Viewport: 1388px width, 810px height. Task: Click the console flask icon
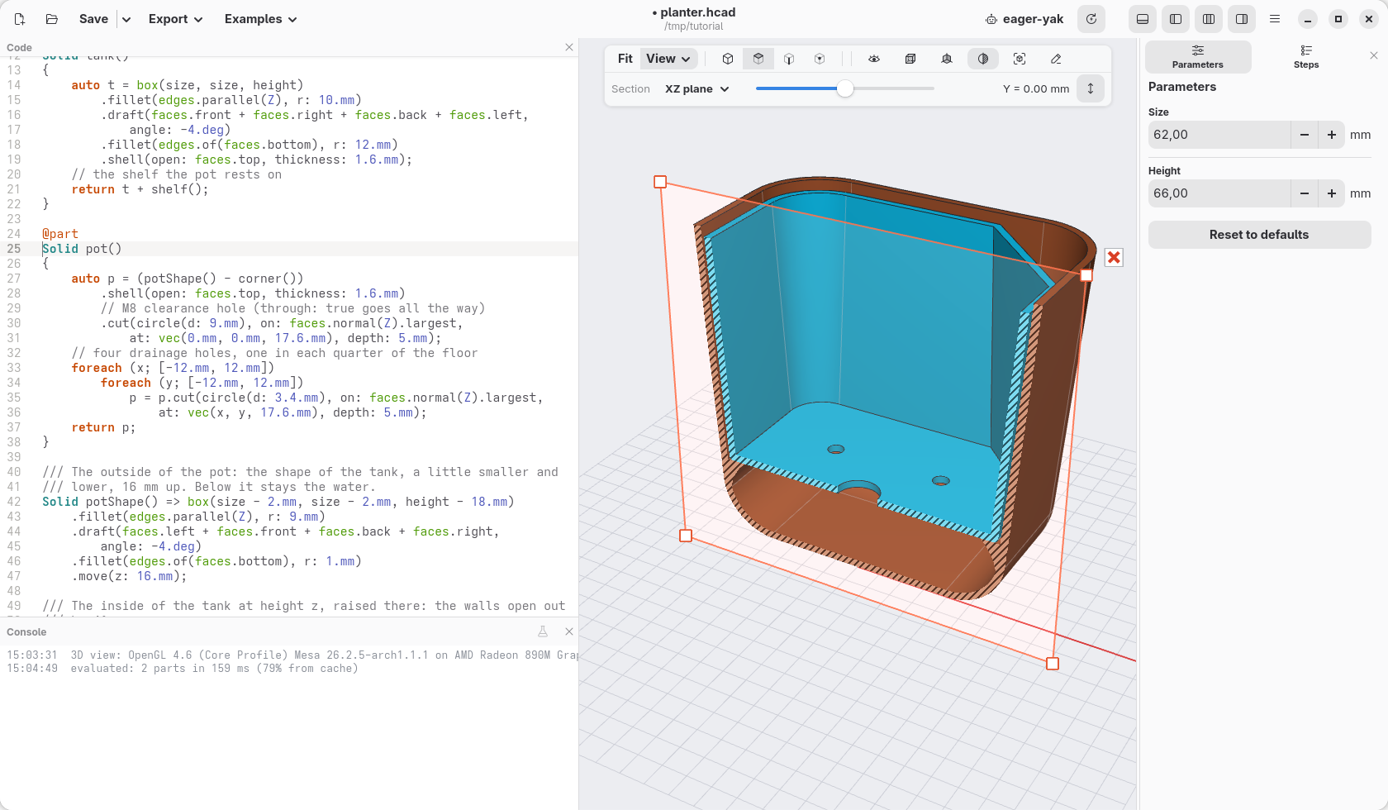pyautogui.click(x=543, y=631)
